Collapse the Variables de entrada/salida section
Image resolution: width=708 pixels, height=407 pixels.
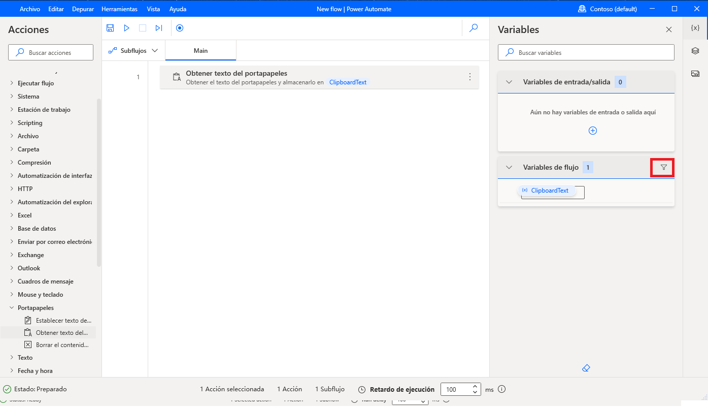click(x=509, y=81)
